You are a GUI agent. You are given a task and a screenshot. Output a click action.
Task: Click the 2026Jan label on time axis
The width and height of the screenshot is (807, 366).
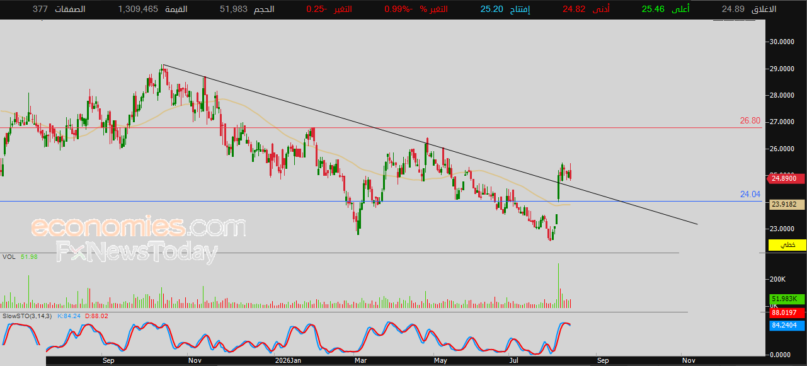289,361
